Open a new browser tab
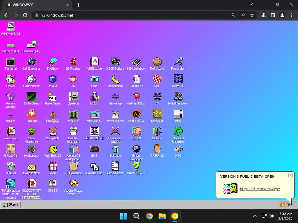This screenshot has width=298, height=223. 79,5
